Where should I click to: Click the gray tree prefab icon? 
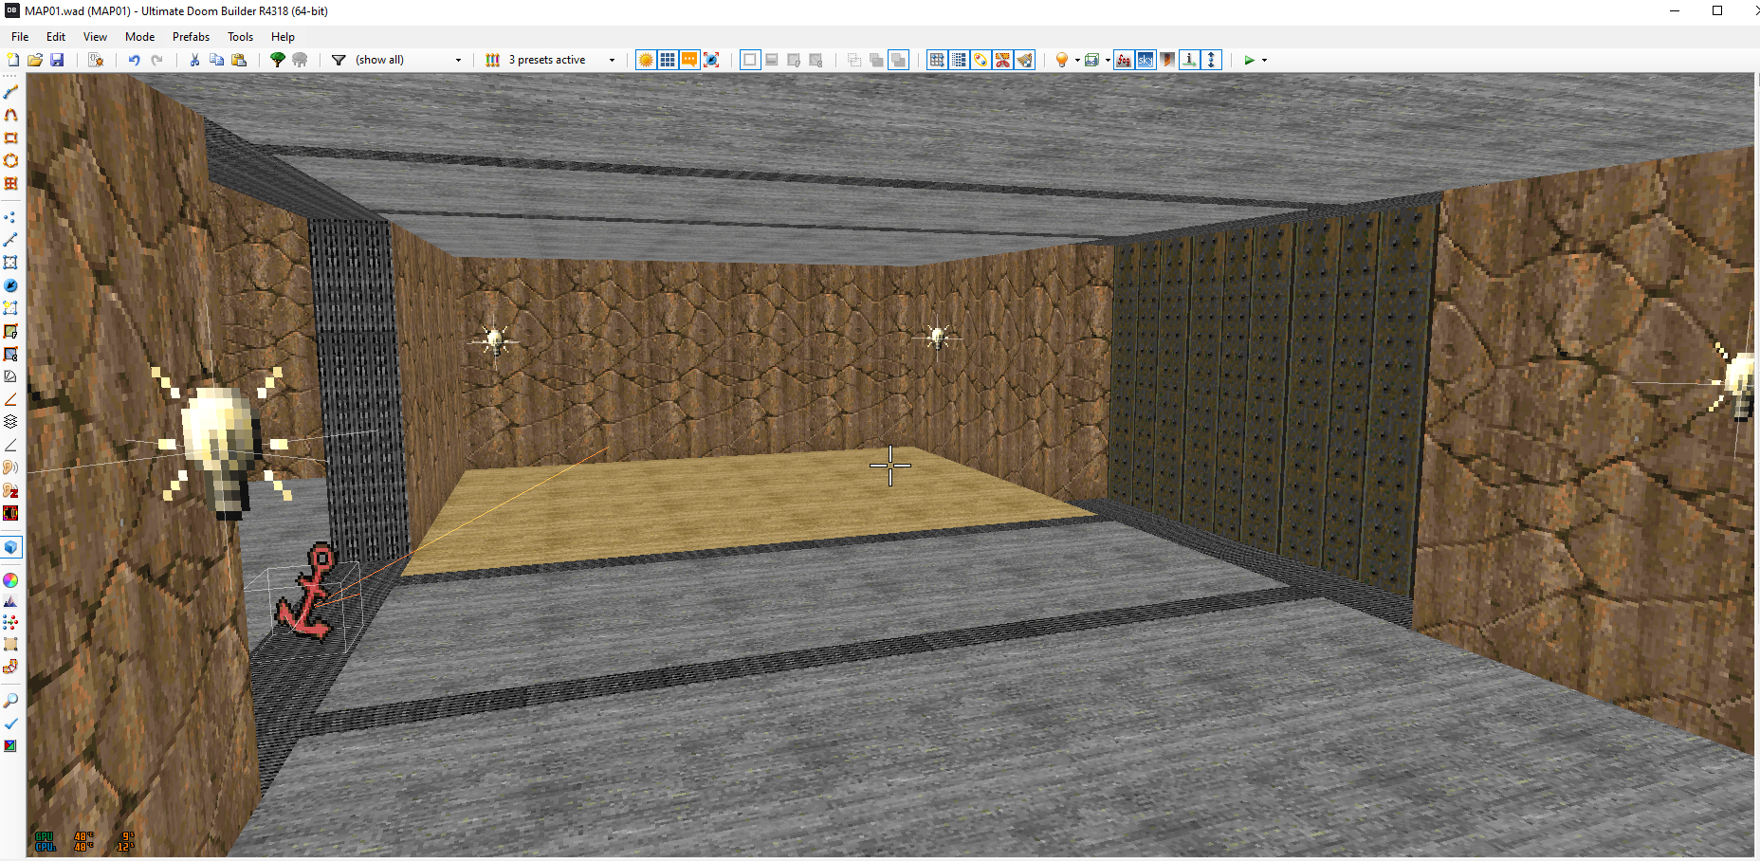click(x=300, y=60)
